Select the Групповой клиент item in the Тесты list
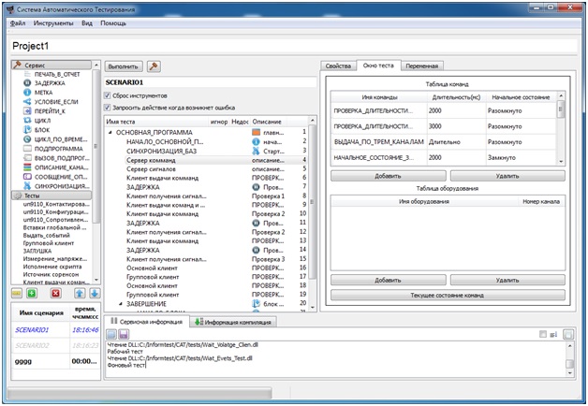 click(49, 243)
